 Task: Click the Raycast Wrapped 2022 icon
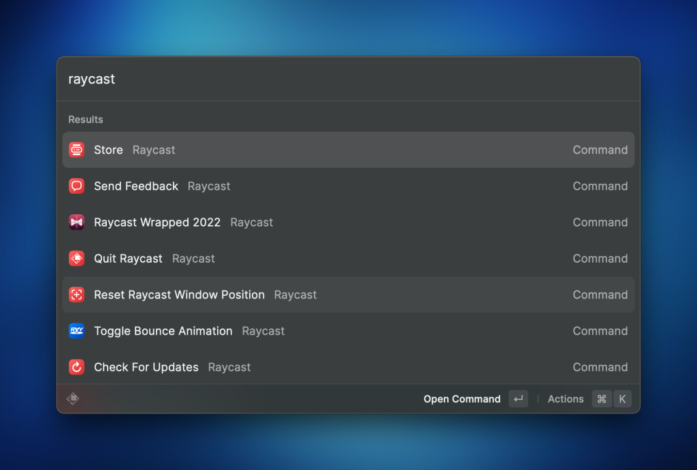[76, 222]
